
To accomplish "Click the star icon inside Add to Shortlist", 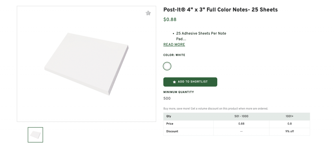I will [x=175, y=82].
